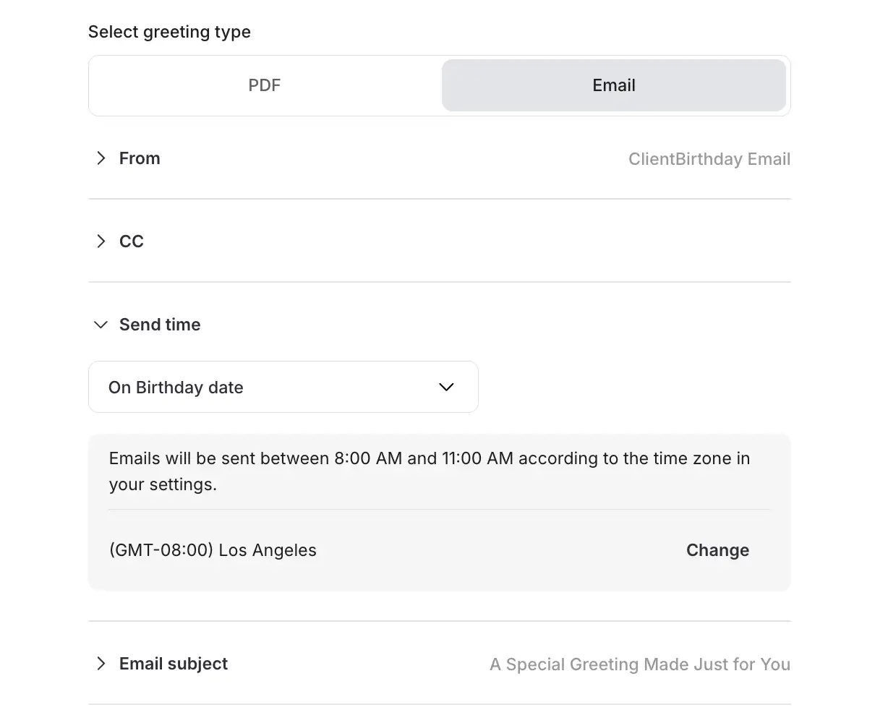The width and height of the screenshot is (875, 723).
Task: Switch to the PDF greeting type tab
Action: coord(265,85)
